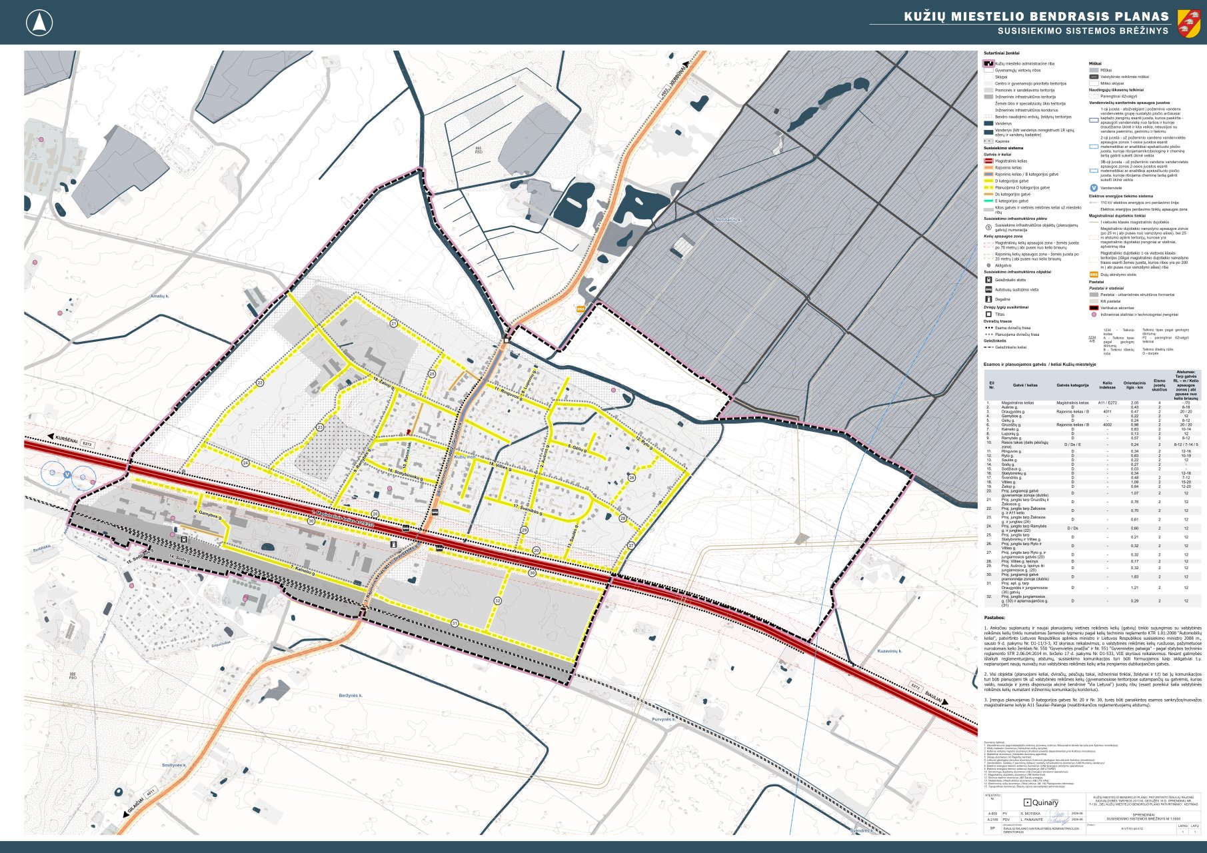The height and width of the screenshot is (853, 1207).
Task: Click the circled number 31 on the map
Action: (455, 623)
